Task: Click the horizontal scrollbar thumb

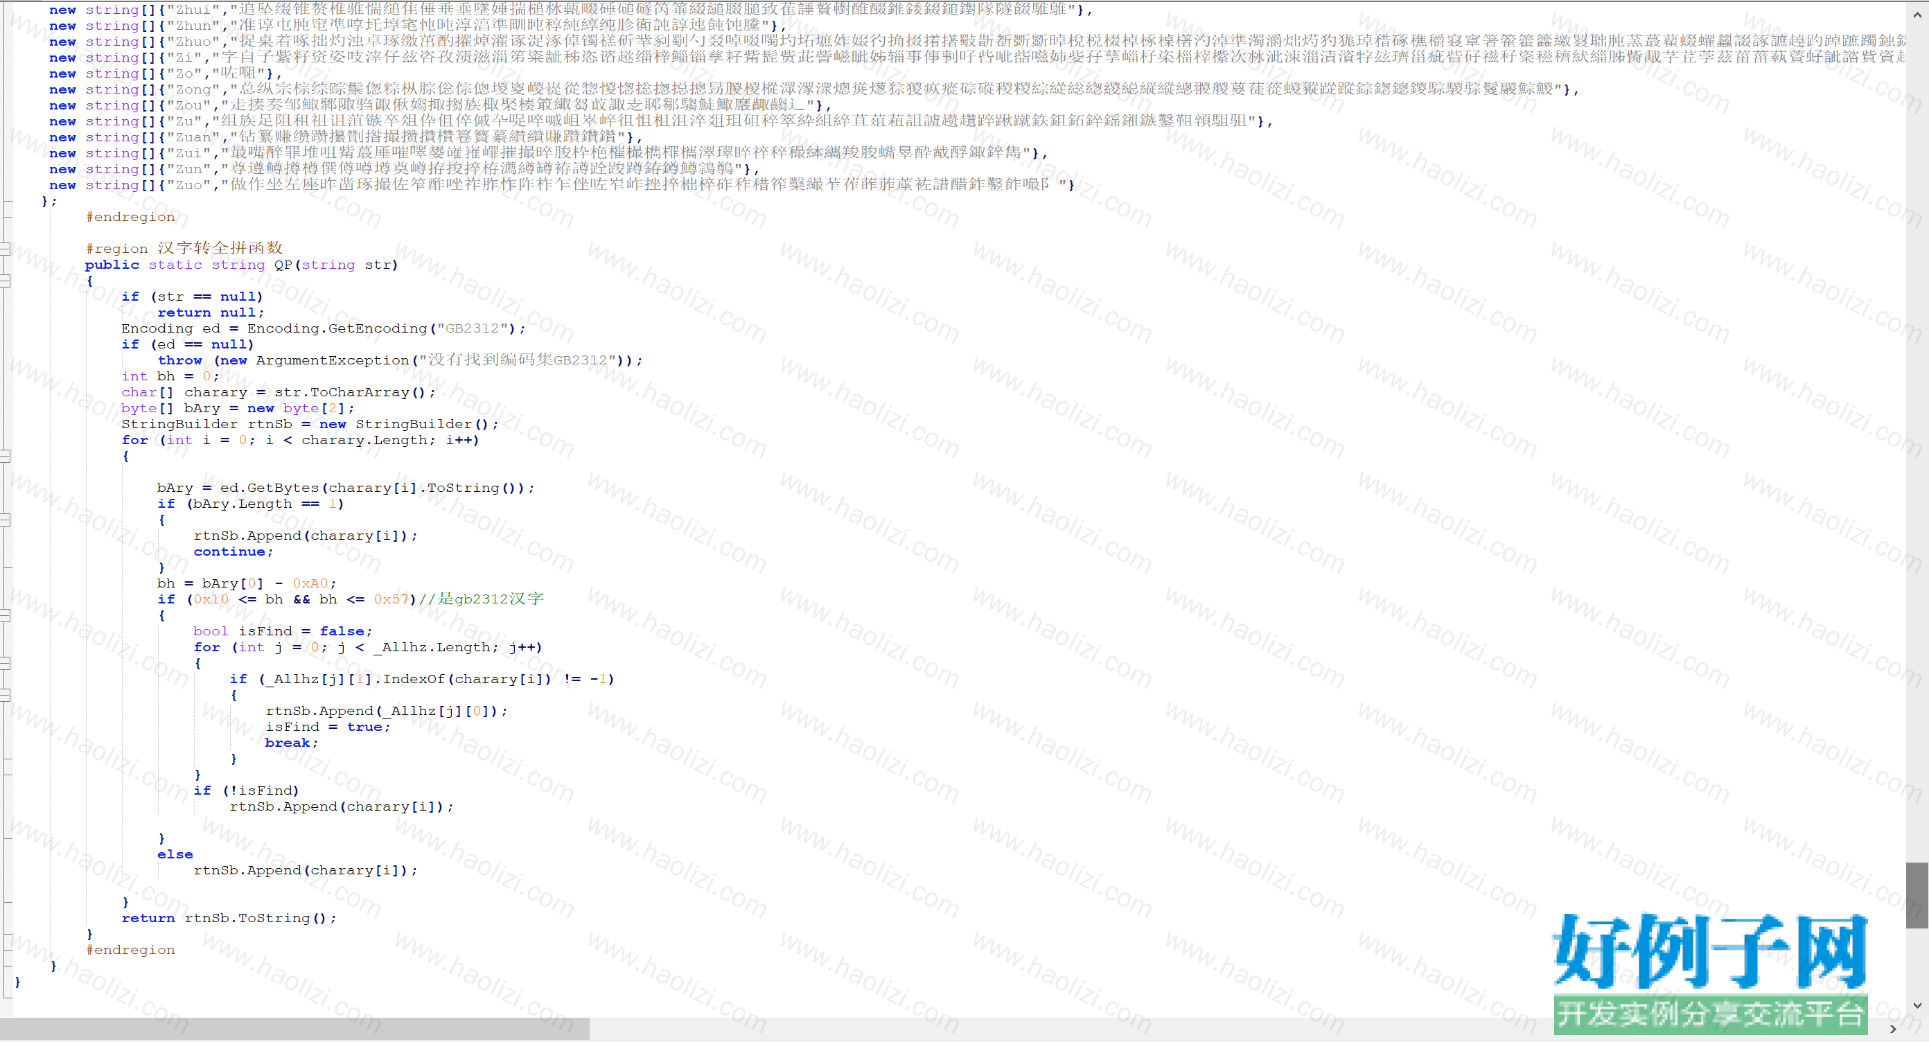Action: (x=294, y=1030)
